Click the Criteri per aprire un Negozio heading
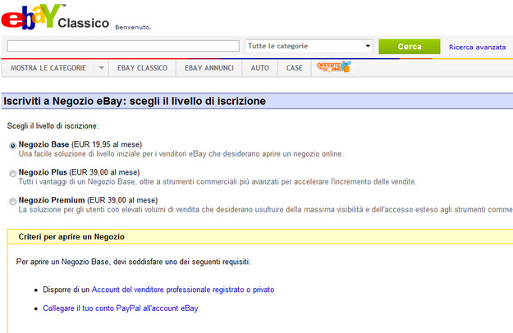Image resolution: width=513 pixels, height=333 pixels. tap(71, 236)
